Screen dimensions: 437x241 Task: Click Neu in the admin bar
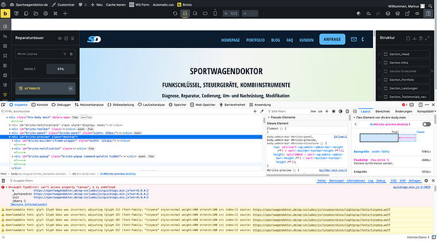tap(97, 4)
